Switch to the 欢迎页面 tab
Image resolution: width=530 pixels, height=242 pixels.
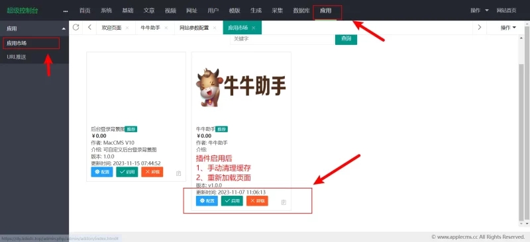(111, 28)
